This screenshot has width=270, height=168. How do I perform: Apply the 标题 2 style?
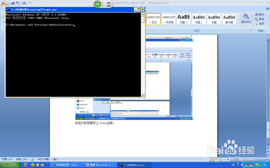199,19
